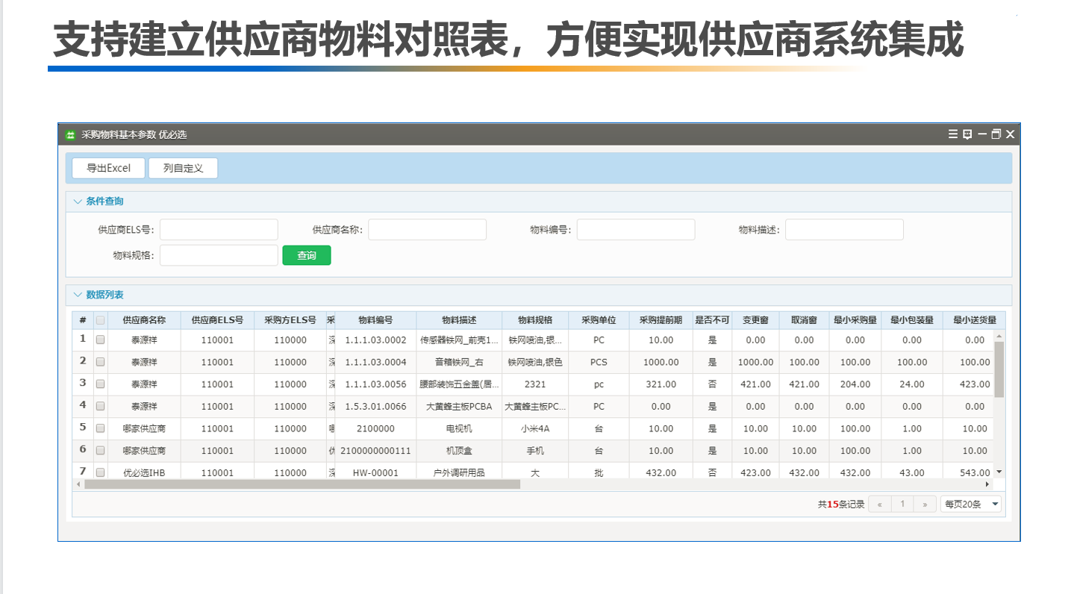Toggle the select-all checkbox in table header
This screenshot has height=594, width=1074.
point(100,320)
